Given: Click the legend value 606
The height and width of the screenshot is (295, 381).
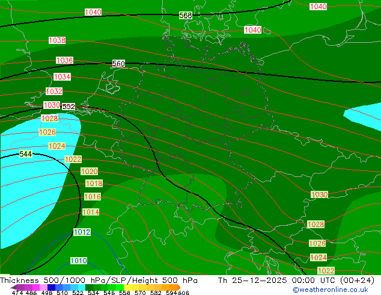Looking at the screenshot, I should point(183,293).
